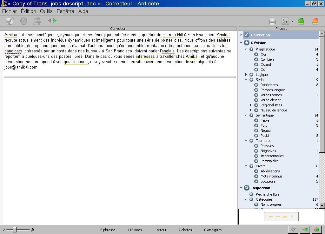Select the Fort semantic filter

tap(264, 125)
